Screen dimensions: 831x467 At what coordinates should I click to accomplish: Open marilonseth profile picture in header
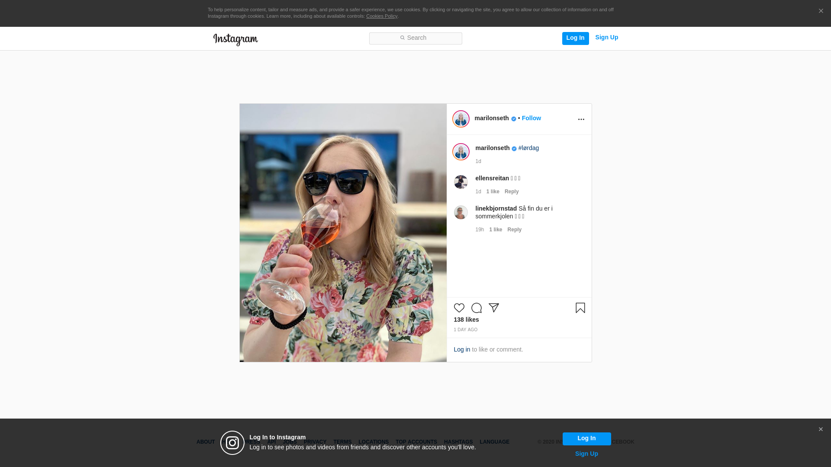point(461,119)
